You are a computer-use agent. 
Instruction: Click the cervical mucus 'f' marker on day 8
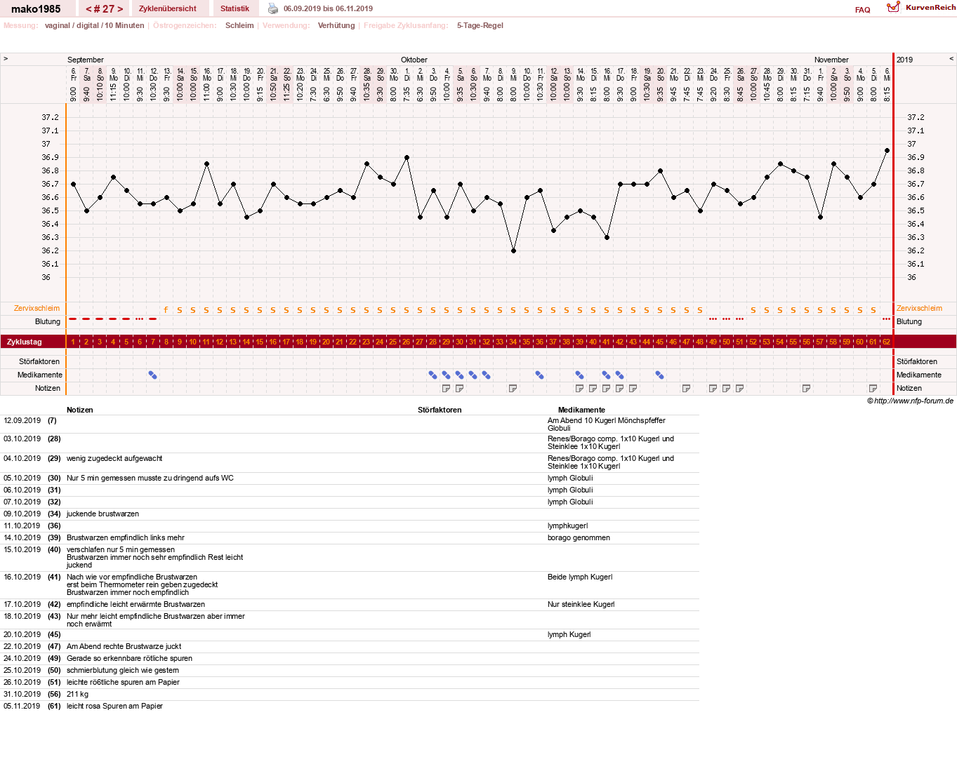(166, 309)
